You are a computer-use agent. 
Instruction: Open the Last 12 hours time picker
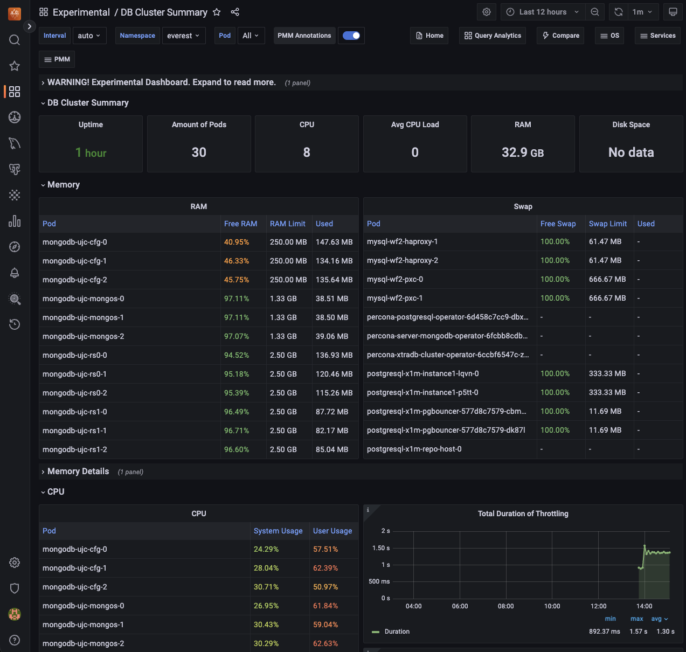click(543, 12)
